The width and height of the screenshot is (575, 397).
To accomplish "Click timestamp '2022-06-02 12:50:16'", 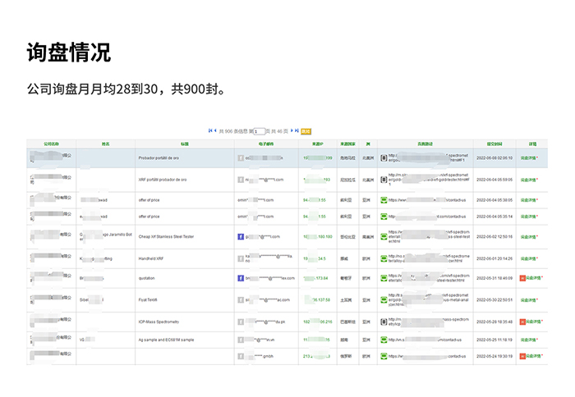I will tap(494, 236).
